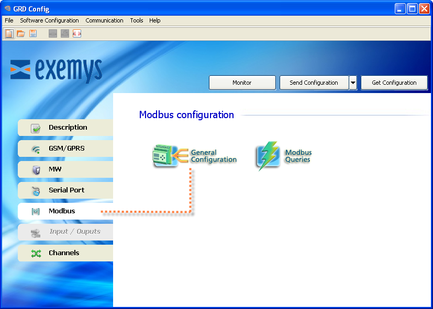Open the File menu
This screenshot has height=309, width=433.
coord(9,20)
